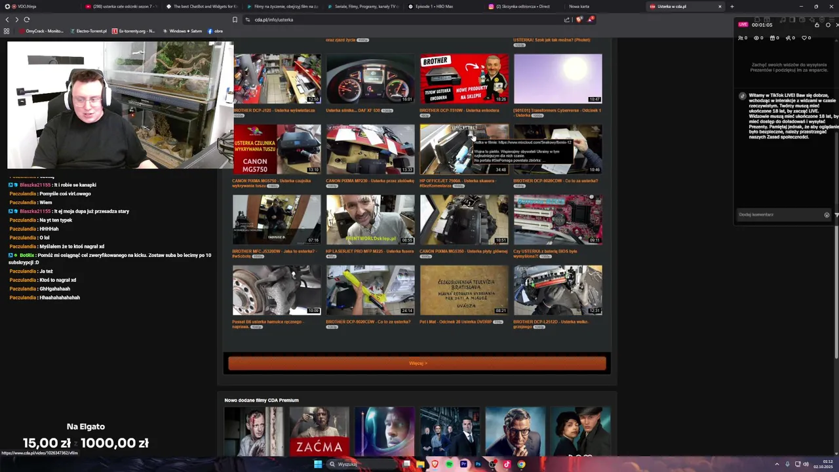
Task: Open the Brave shields lion icon
Action: (x=579, y=20)
